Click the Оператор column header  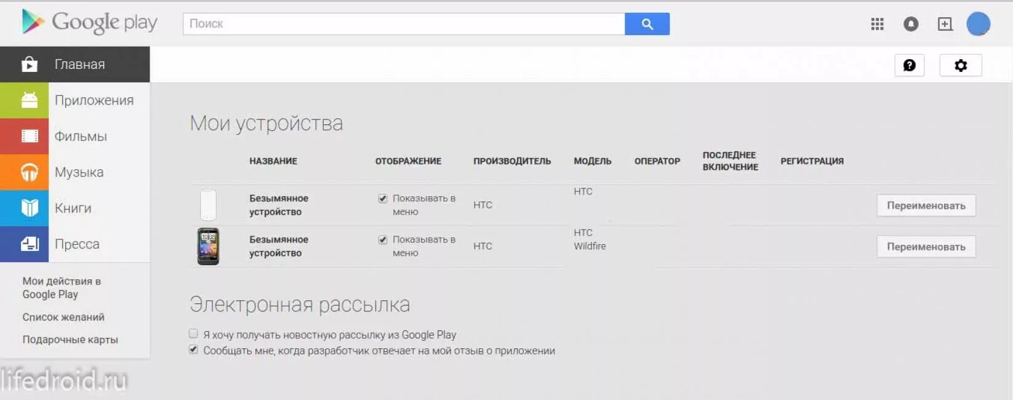click(657, 161)
